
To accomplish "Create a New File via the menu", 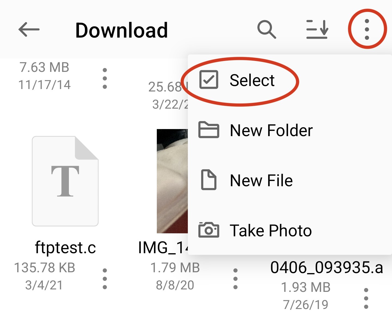I will (261, 180).
